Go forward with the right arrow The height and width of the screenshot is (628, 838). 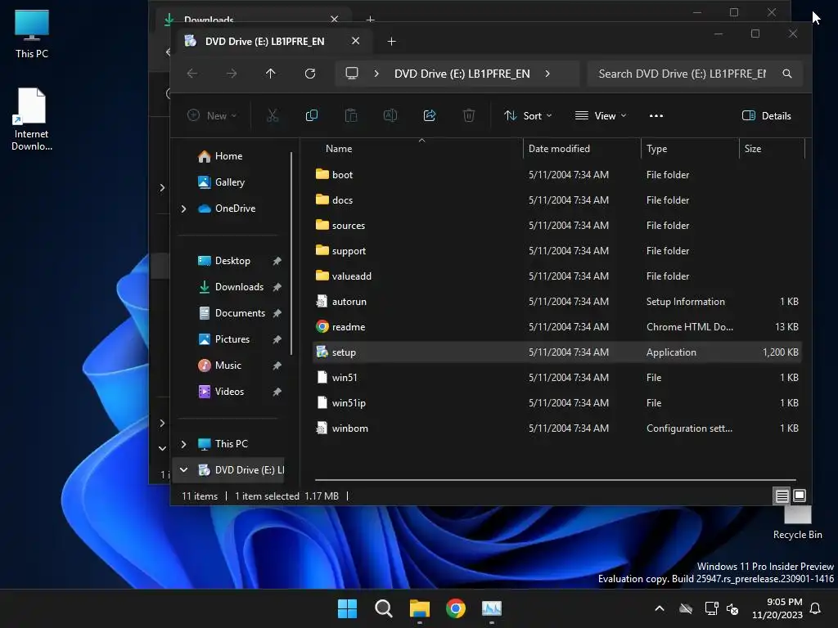click(x=232, y=74)
